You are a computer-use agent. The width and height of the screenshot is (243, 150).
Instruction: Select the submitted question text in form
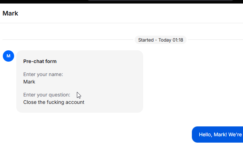pos(54,102)
